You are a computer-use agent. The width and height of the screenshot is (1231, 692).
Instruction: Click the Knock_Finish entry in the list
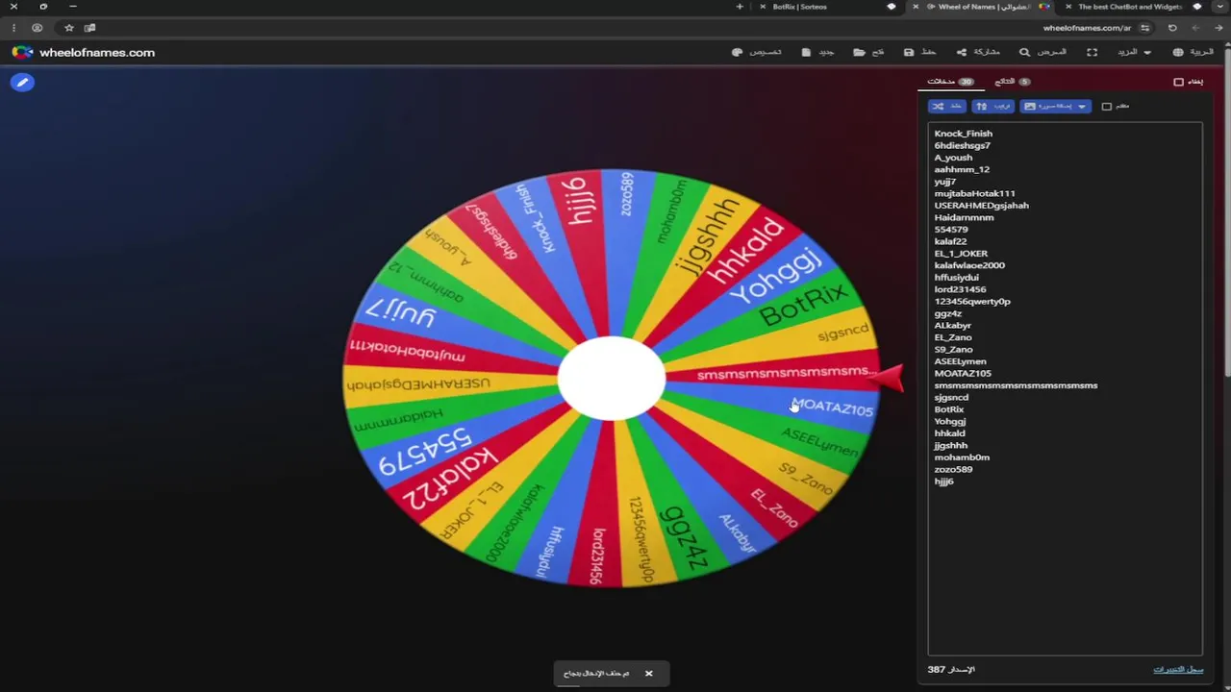pyautogui.click(x=963, y=134)
